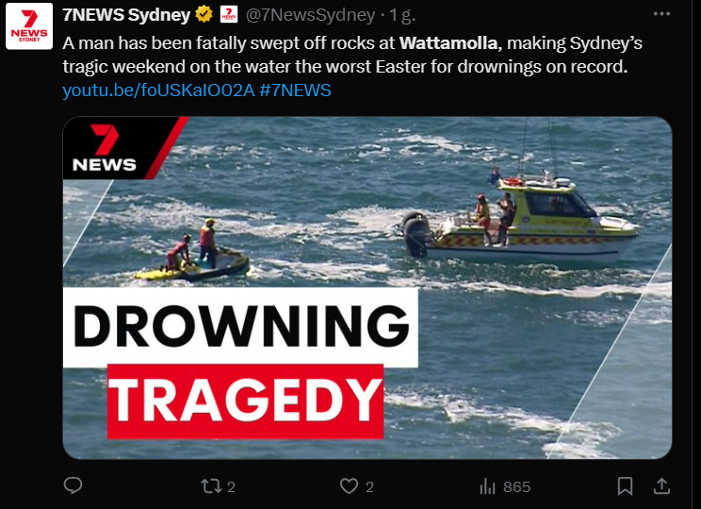This screenshot has height=509, width=701.
Task: Click the bold Wattamolla text in post
Action: (x=448, y=43)
